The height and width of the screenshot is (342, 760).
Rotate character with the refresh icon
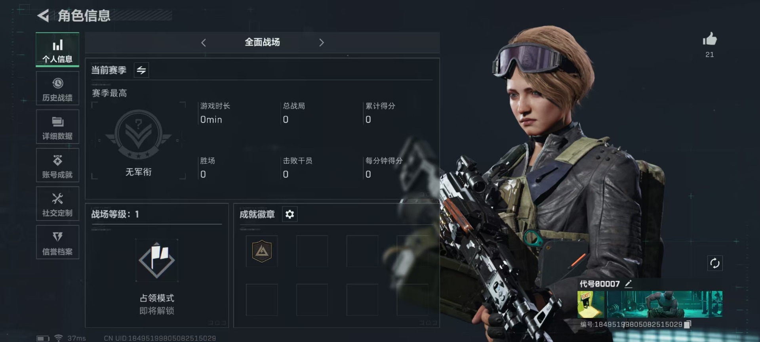coord(715,263)
